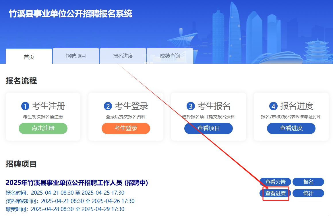
Task: Click the small 查看进度 button beside 统计
Action: coord(275,193)
